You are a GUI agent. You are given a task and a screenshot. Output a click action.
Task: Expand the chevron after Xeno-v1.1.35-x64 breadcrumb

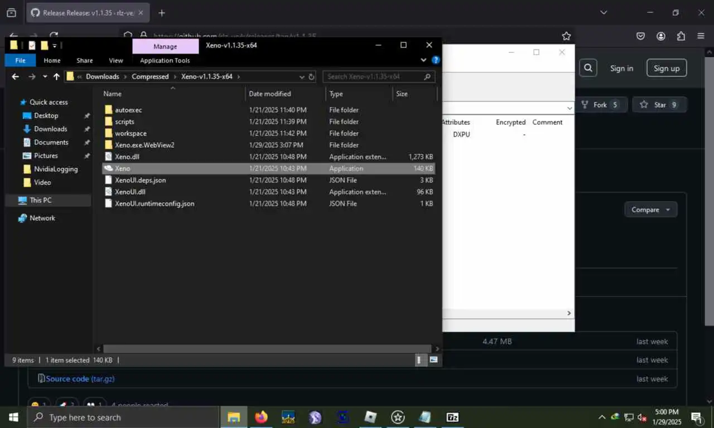tap(238, 76)
